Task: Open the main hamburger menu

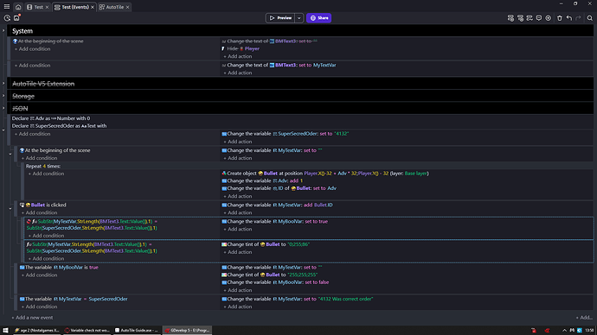Action: 6,6
